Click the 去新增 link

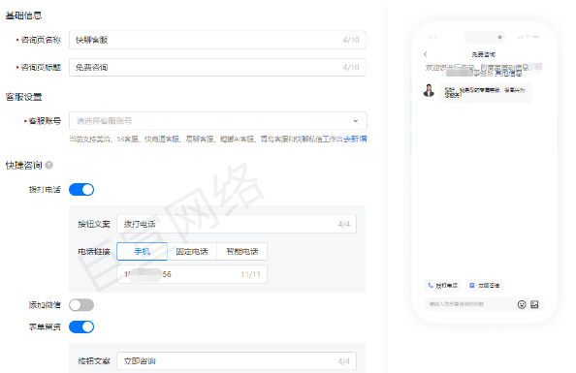click(355, 140)
